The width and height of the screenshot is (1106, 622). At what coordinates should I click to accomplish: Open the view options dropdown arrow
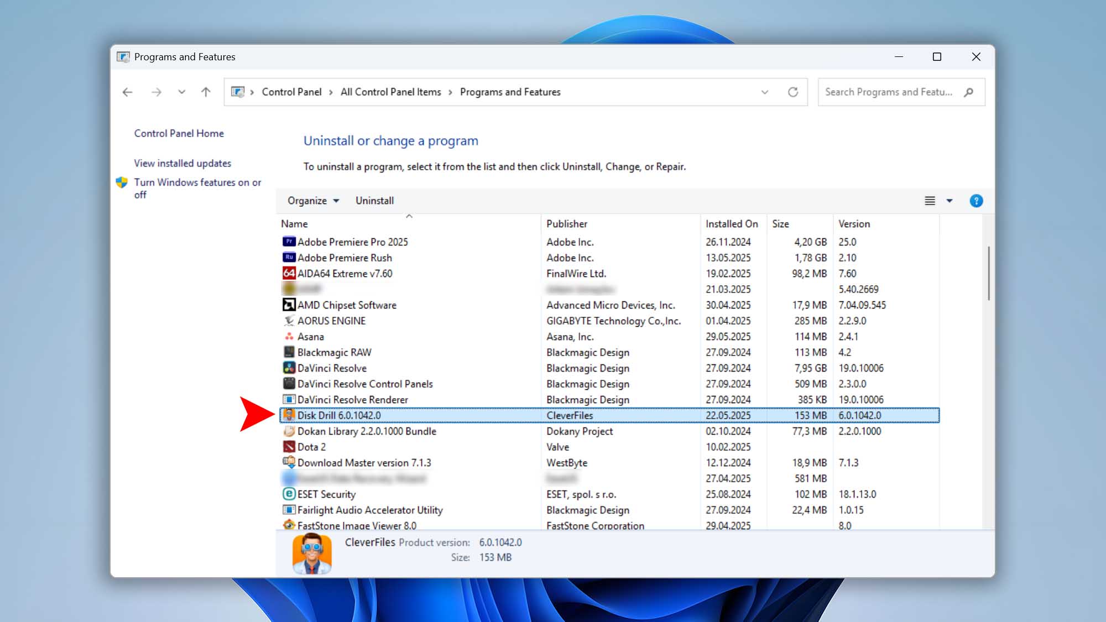click(950, 201)
